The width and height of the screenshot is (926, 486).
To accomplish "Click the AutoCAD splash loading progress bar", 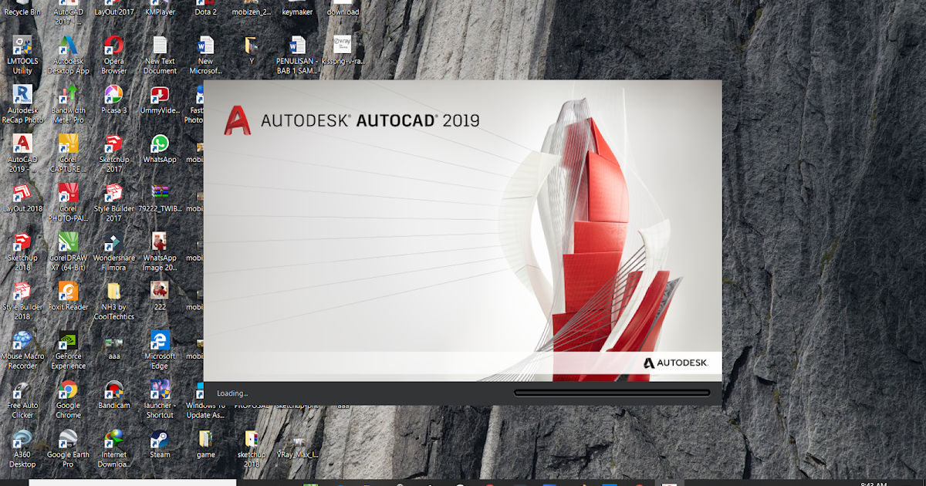I will pyautogui.click(x=612, y=393).
